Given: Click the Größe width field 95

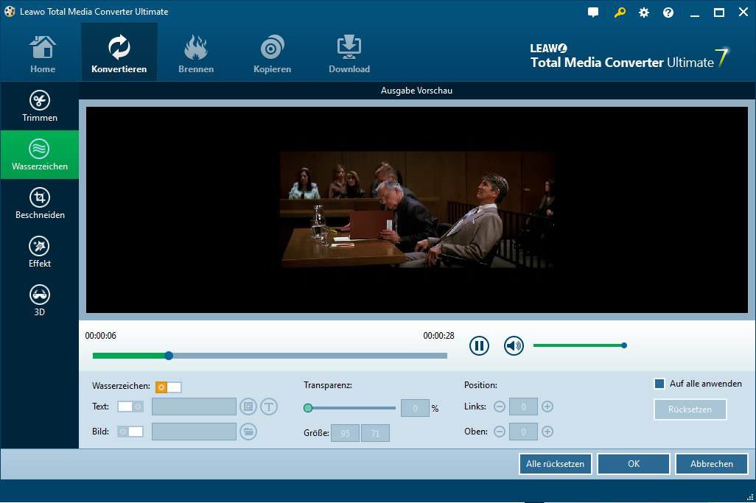Looking at the screenshot, I should pyautogui.click(x=346, y=433).
